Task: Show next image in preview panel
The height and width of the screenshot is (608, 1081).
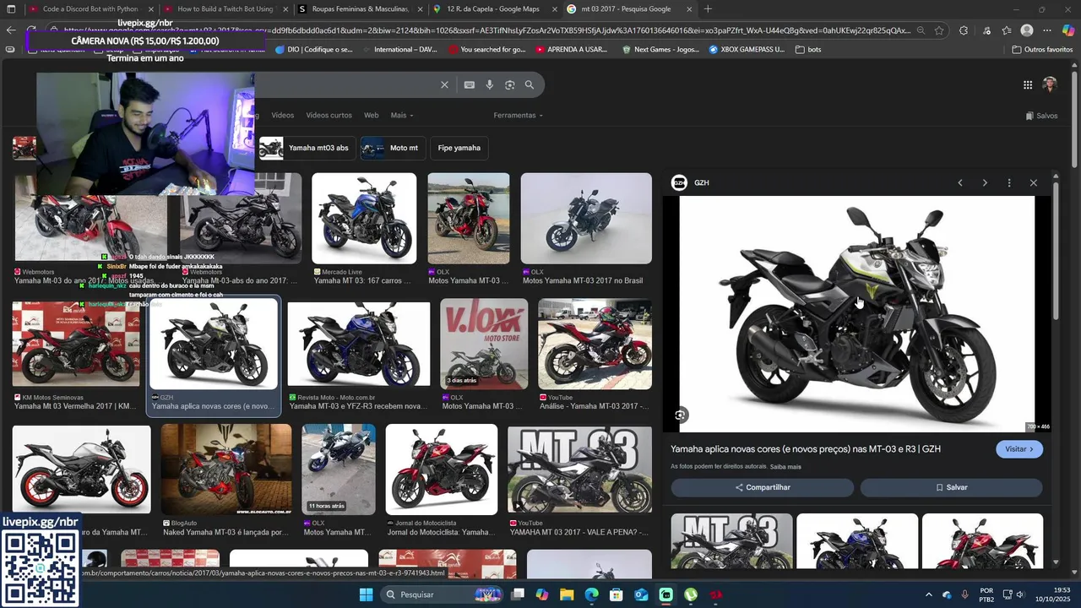Action: click(x=984, y=182)
